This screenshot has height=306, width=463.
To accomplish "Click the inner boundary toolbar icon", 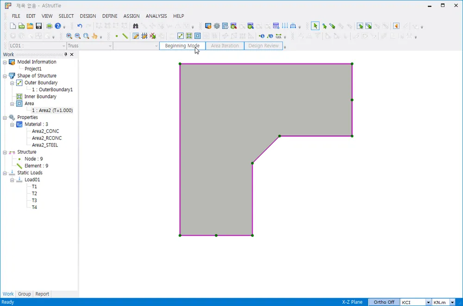I will tap(189, 36).
